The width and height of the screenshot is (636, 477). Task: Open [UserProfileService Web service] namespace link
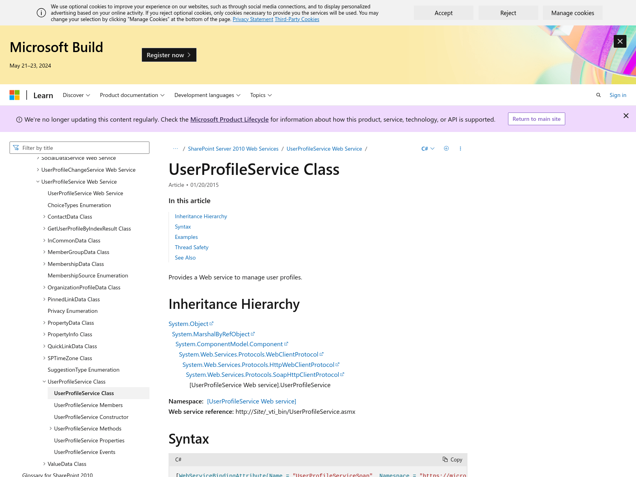(x=252, y=401)
